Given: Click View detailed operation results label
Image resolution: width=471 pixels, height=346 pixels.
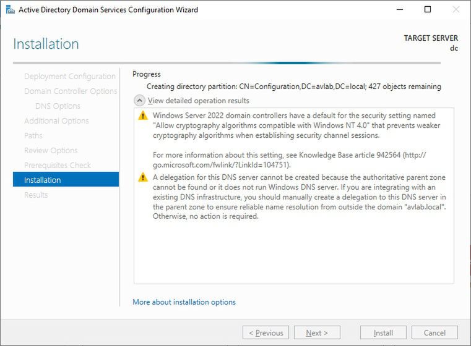Looking at the screenshot, I should (x=198, y=101).
